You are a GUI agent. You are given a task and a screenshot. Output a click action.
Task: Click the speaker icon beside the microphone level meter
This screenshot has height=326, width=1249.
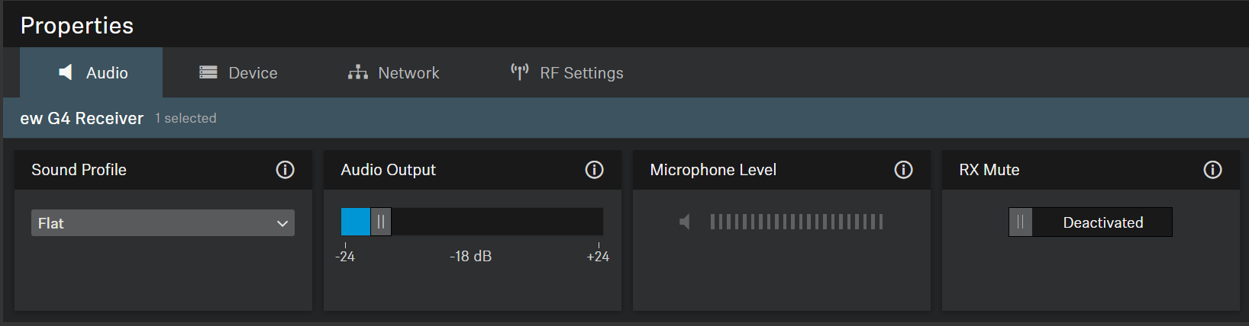pyautogui.click(x=685, y=222)
